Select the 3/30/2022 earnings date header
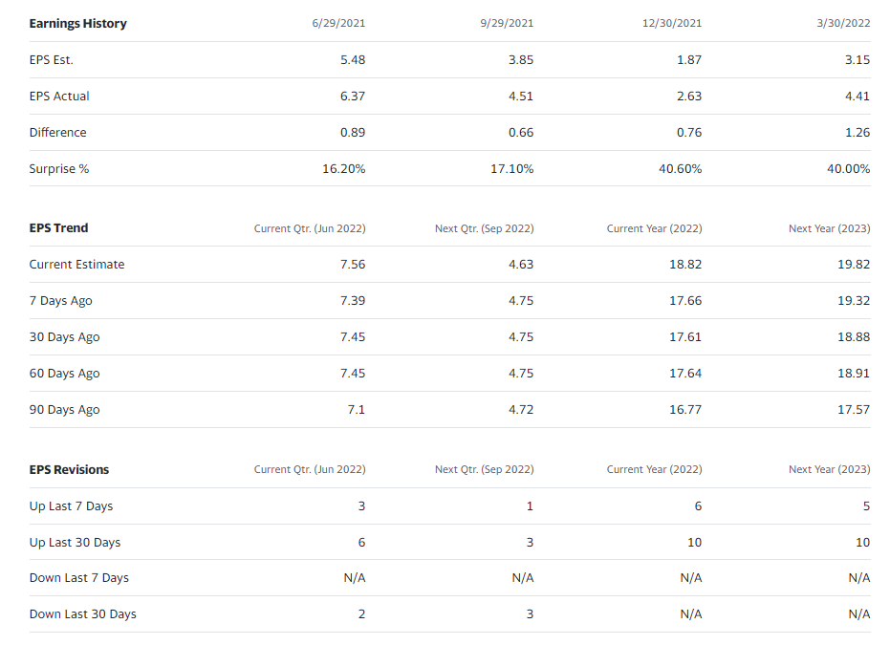Viewport: 890px width, 645px height. (x=843, y=23)
